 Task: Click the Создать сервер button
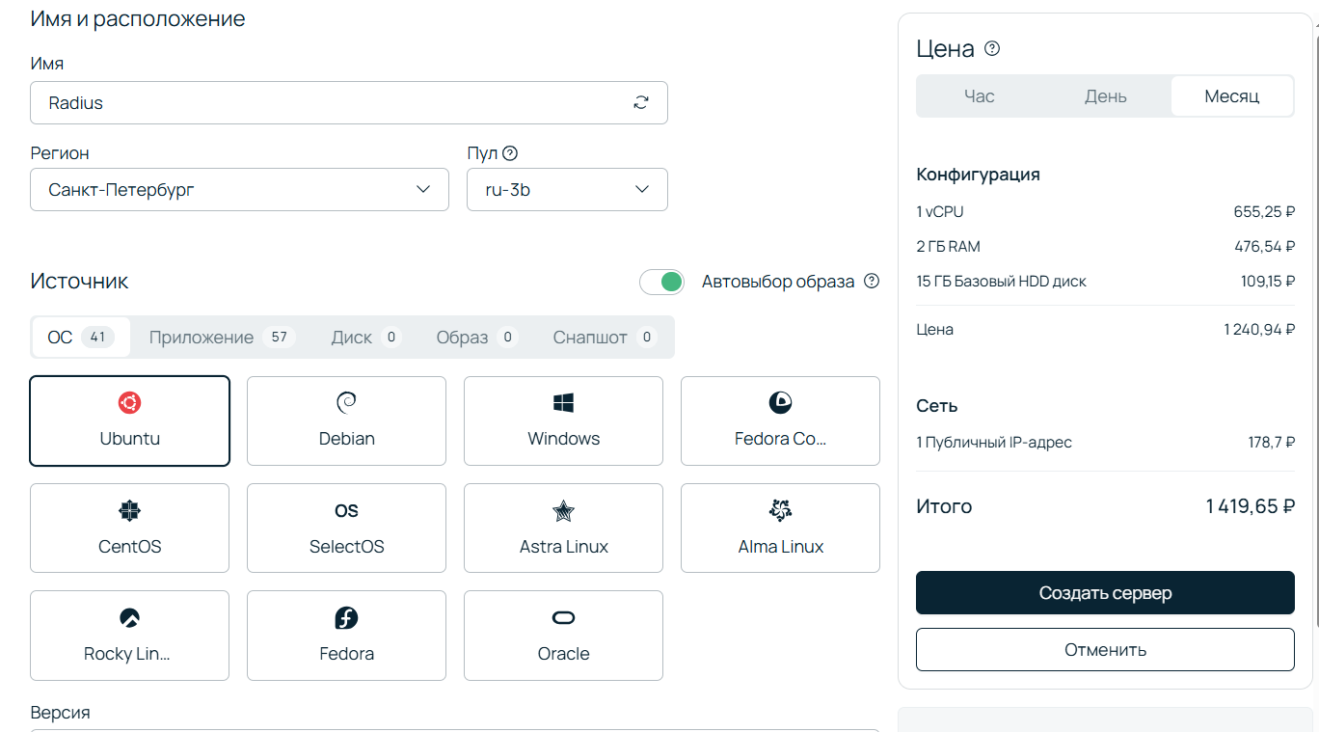click(x=1105, y=593)
